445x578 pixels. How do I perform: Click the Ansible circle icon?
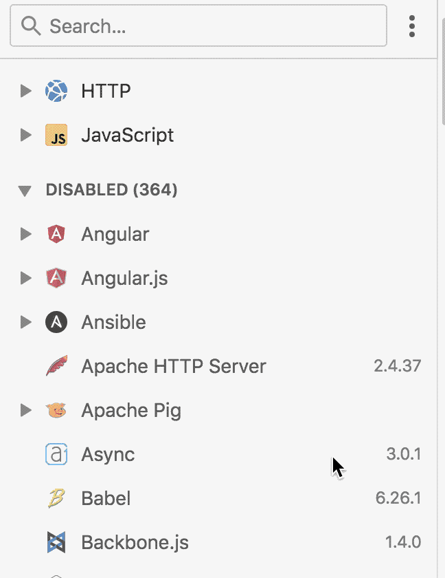pos(56,322)
